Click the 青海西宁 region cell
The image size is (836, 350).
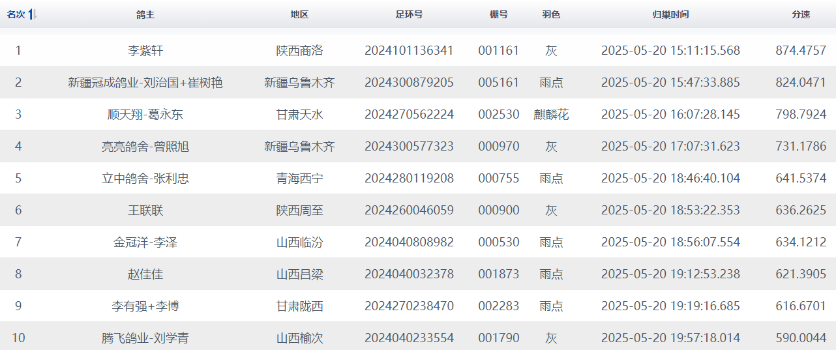[299, 179]
